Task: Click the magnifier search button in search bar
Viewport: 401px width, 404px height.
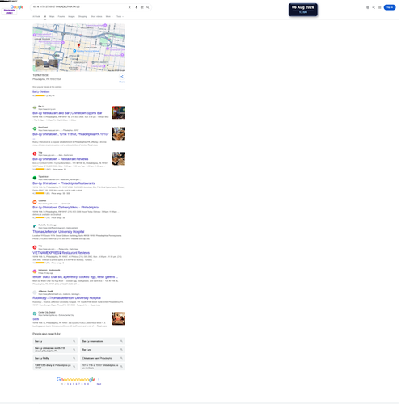Action: point(148,7)
